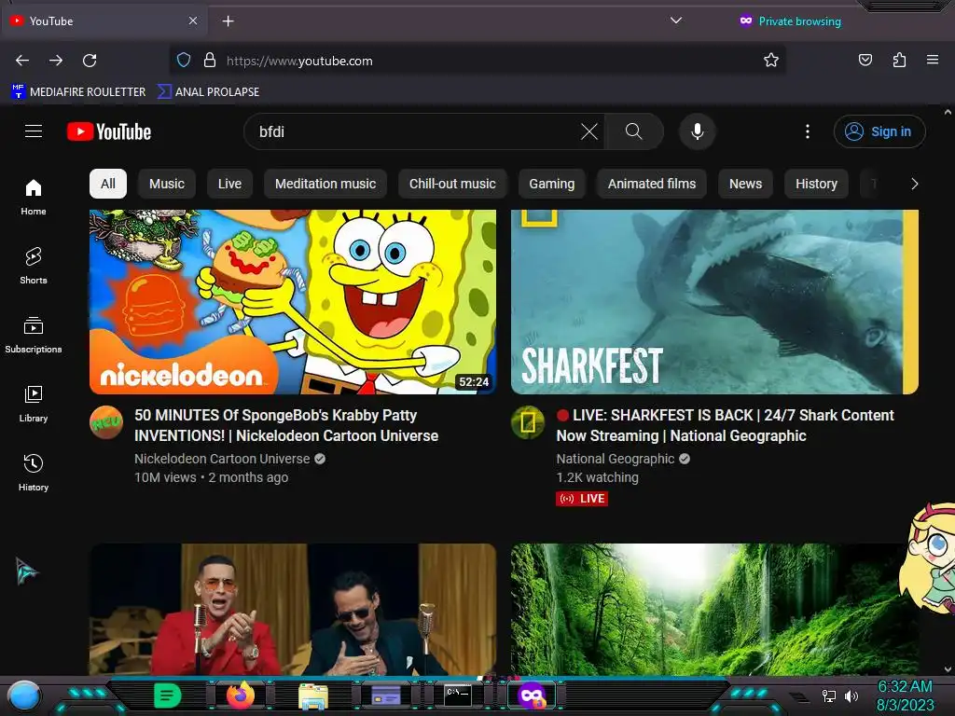955x716 pixels.
Task: Select the Gaming filter chip
Action: [x=551, y=184]
